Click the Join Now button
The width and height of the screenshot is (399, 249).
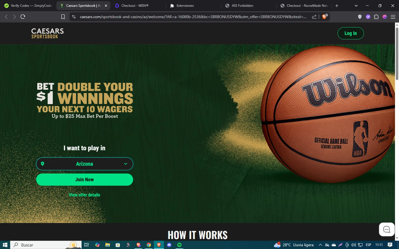85,180
